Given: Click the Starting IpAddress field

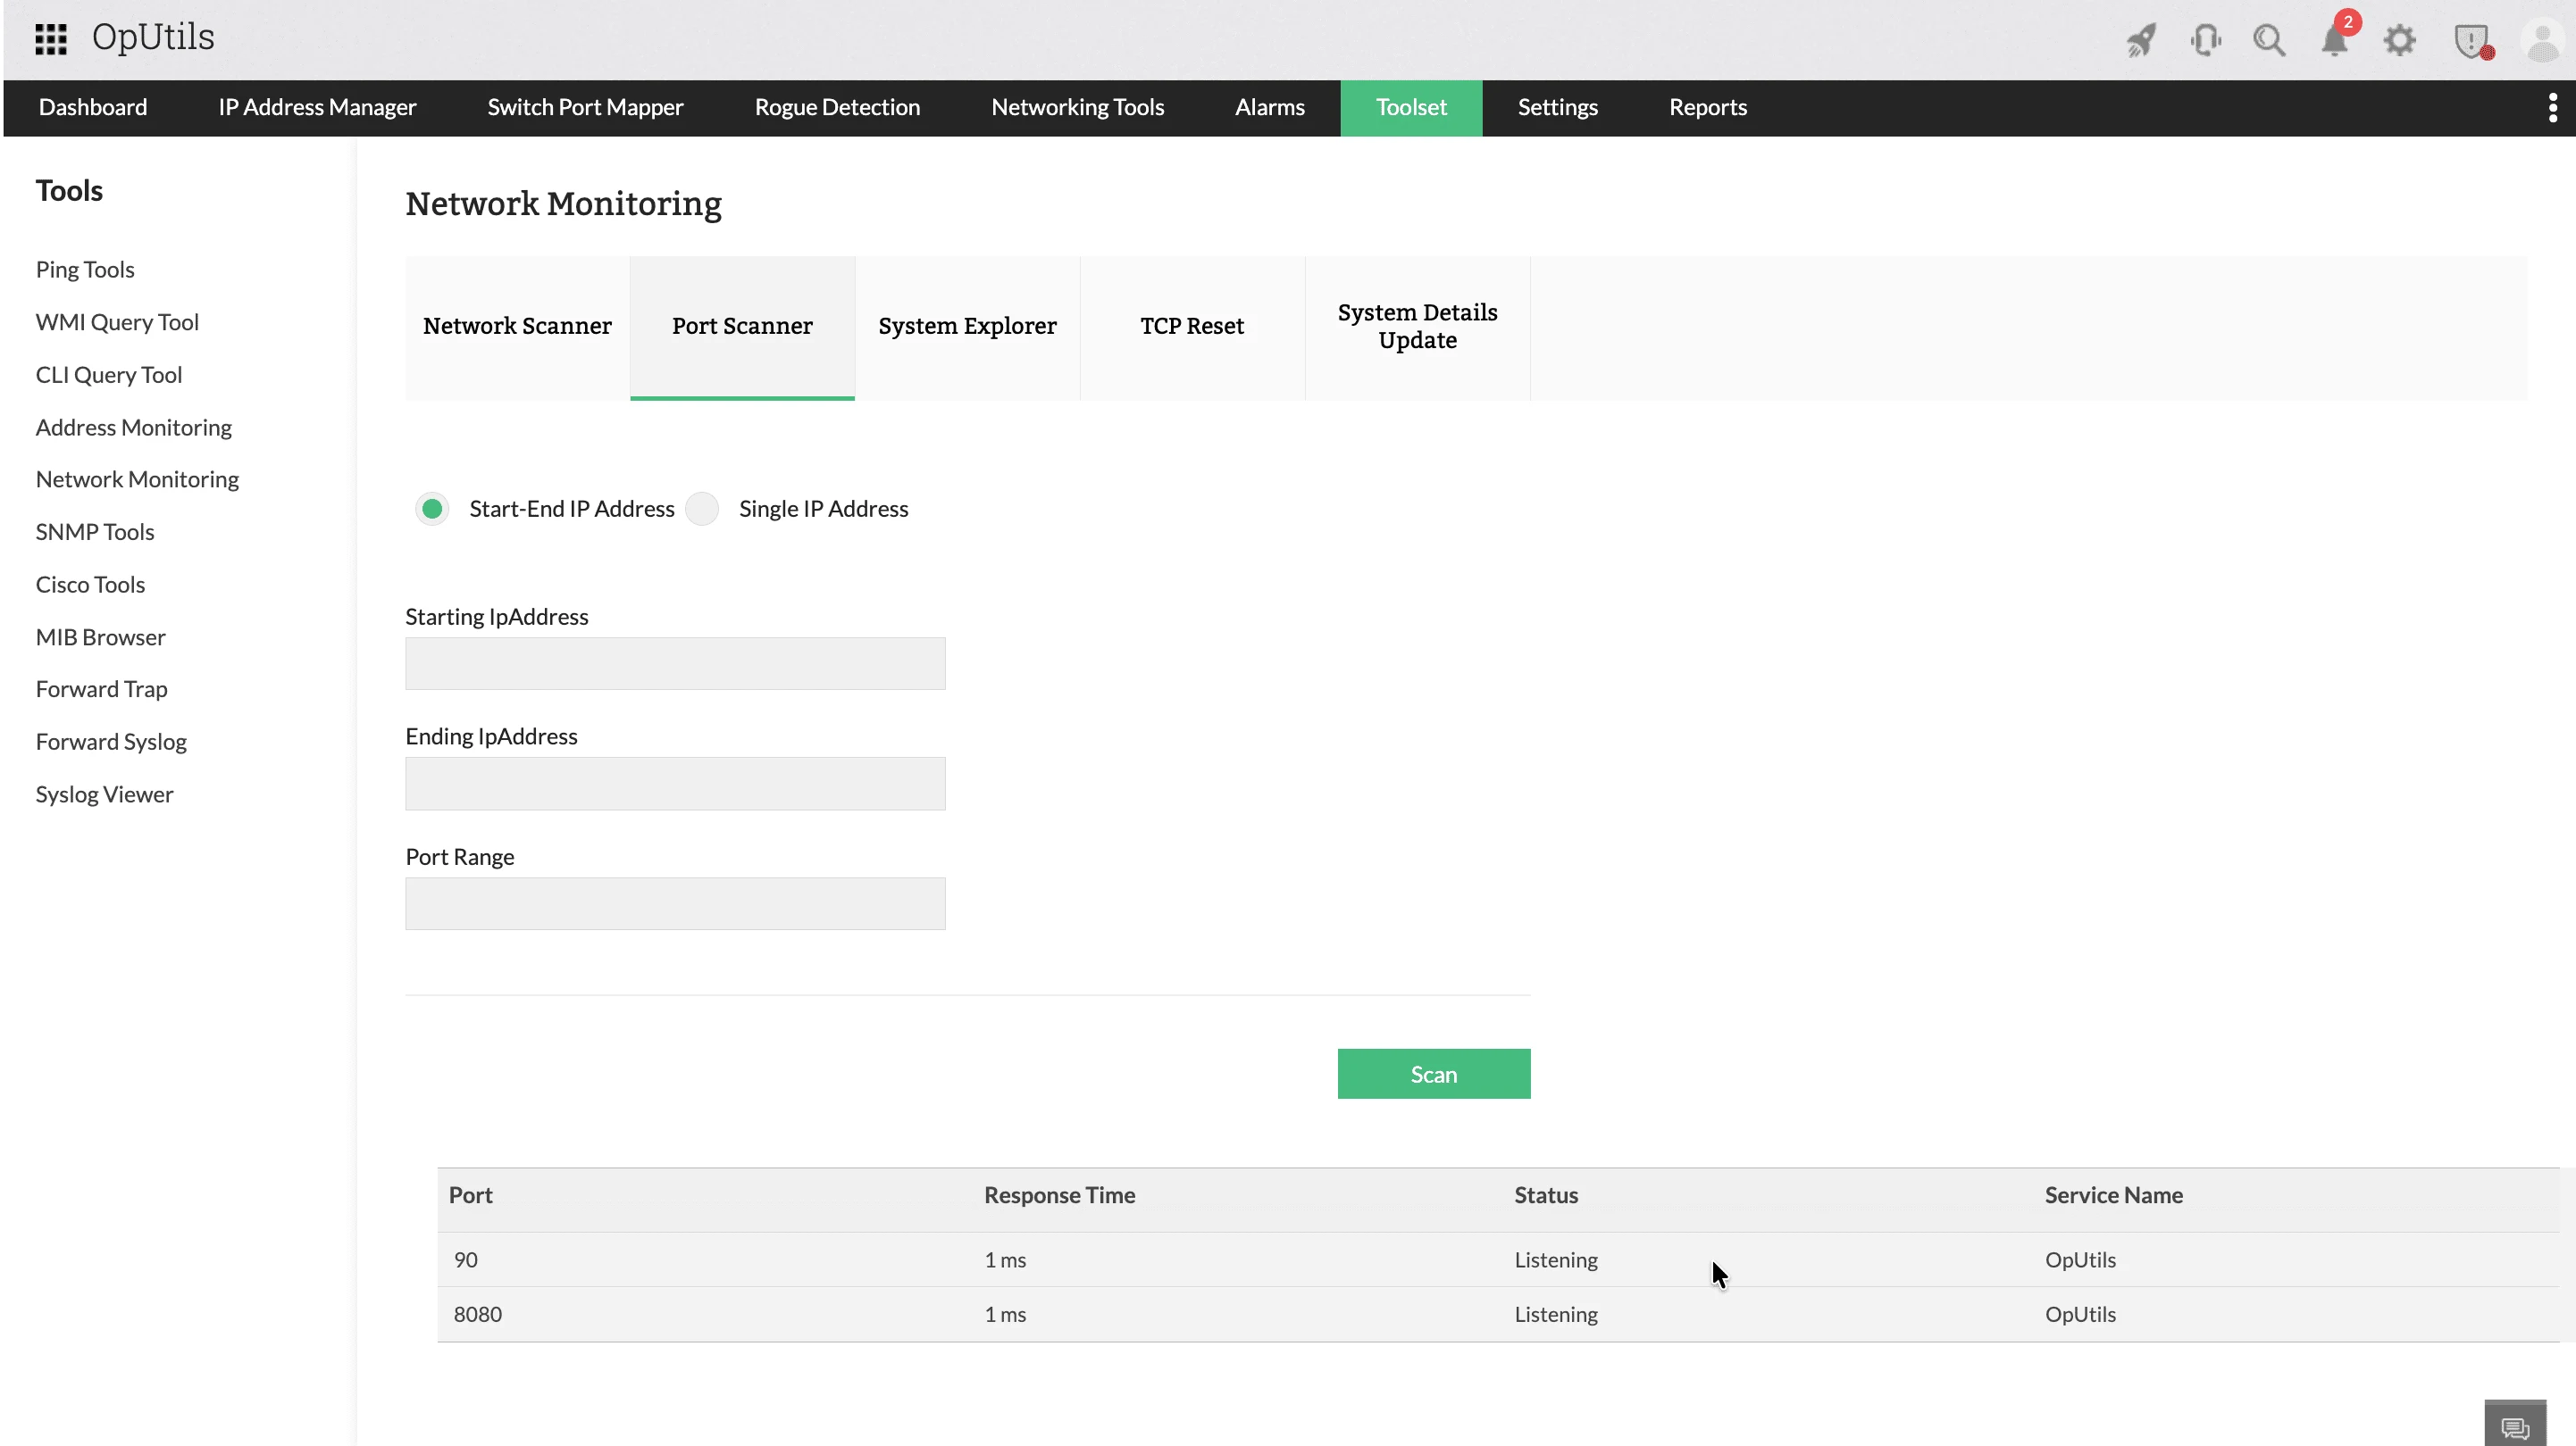Looking at the screenshot, I should coord(675,663).
